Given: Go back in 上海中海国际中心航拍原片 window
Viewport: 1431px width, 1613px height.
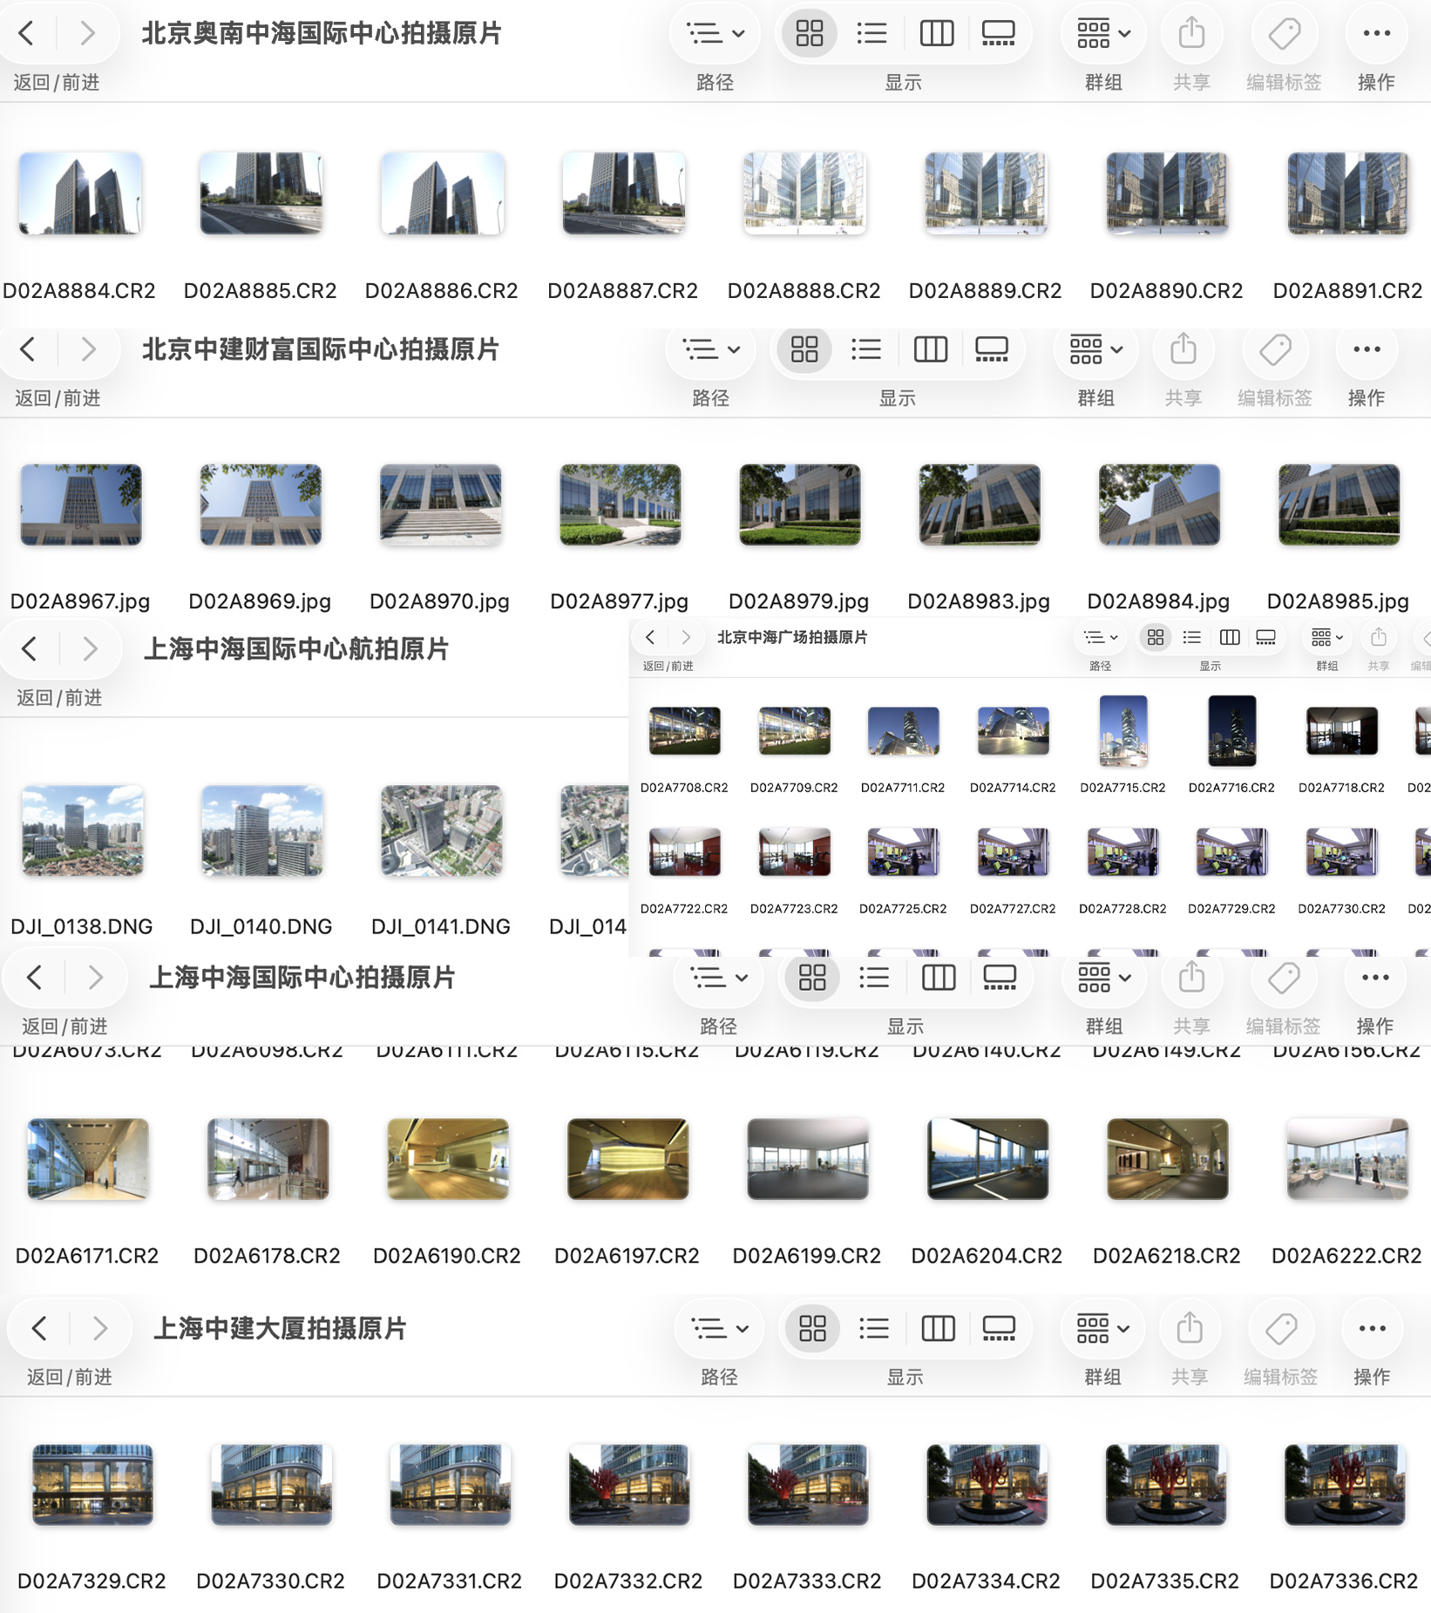Looking at the screenshot, I should coord(30,648).
